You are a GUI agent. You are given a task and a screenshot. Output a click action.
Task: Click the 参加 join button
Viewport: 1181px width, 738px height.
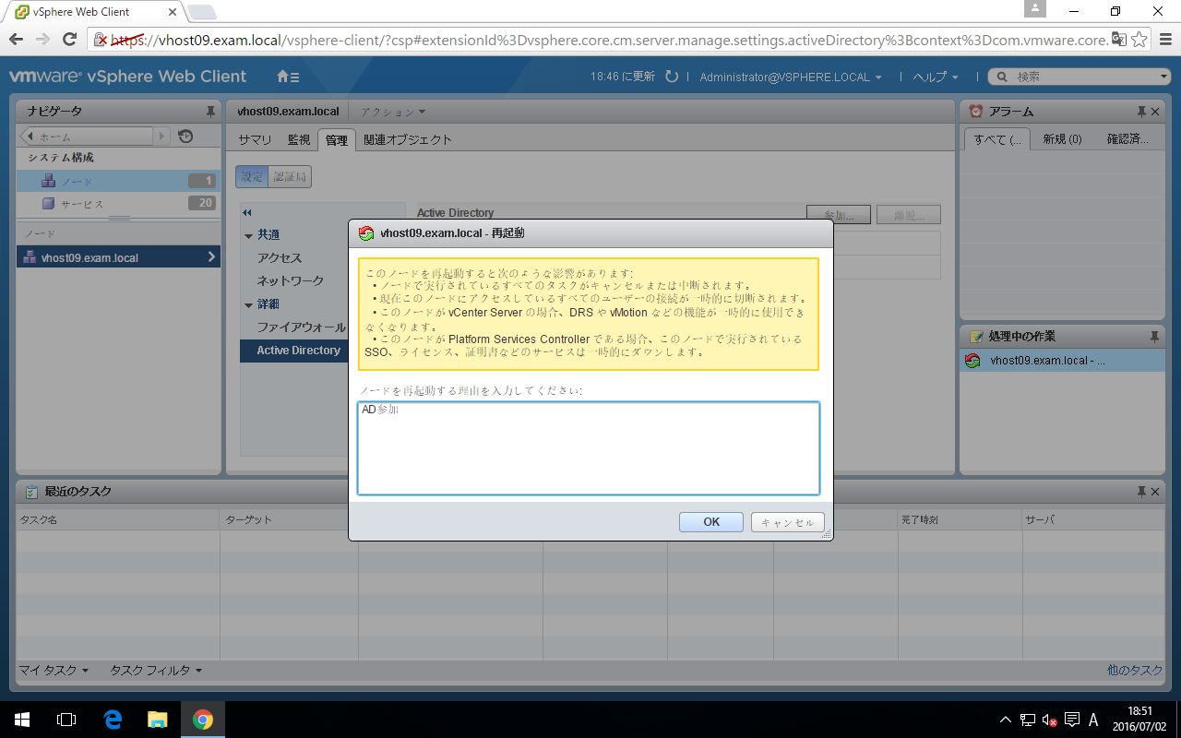tap(837, 213)
